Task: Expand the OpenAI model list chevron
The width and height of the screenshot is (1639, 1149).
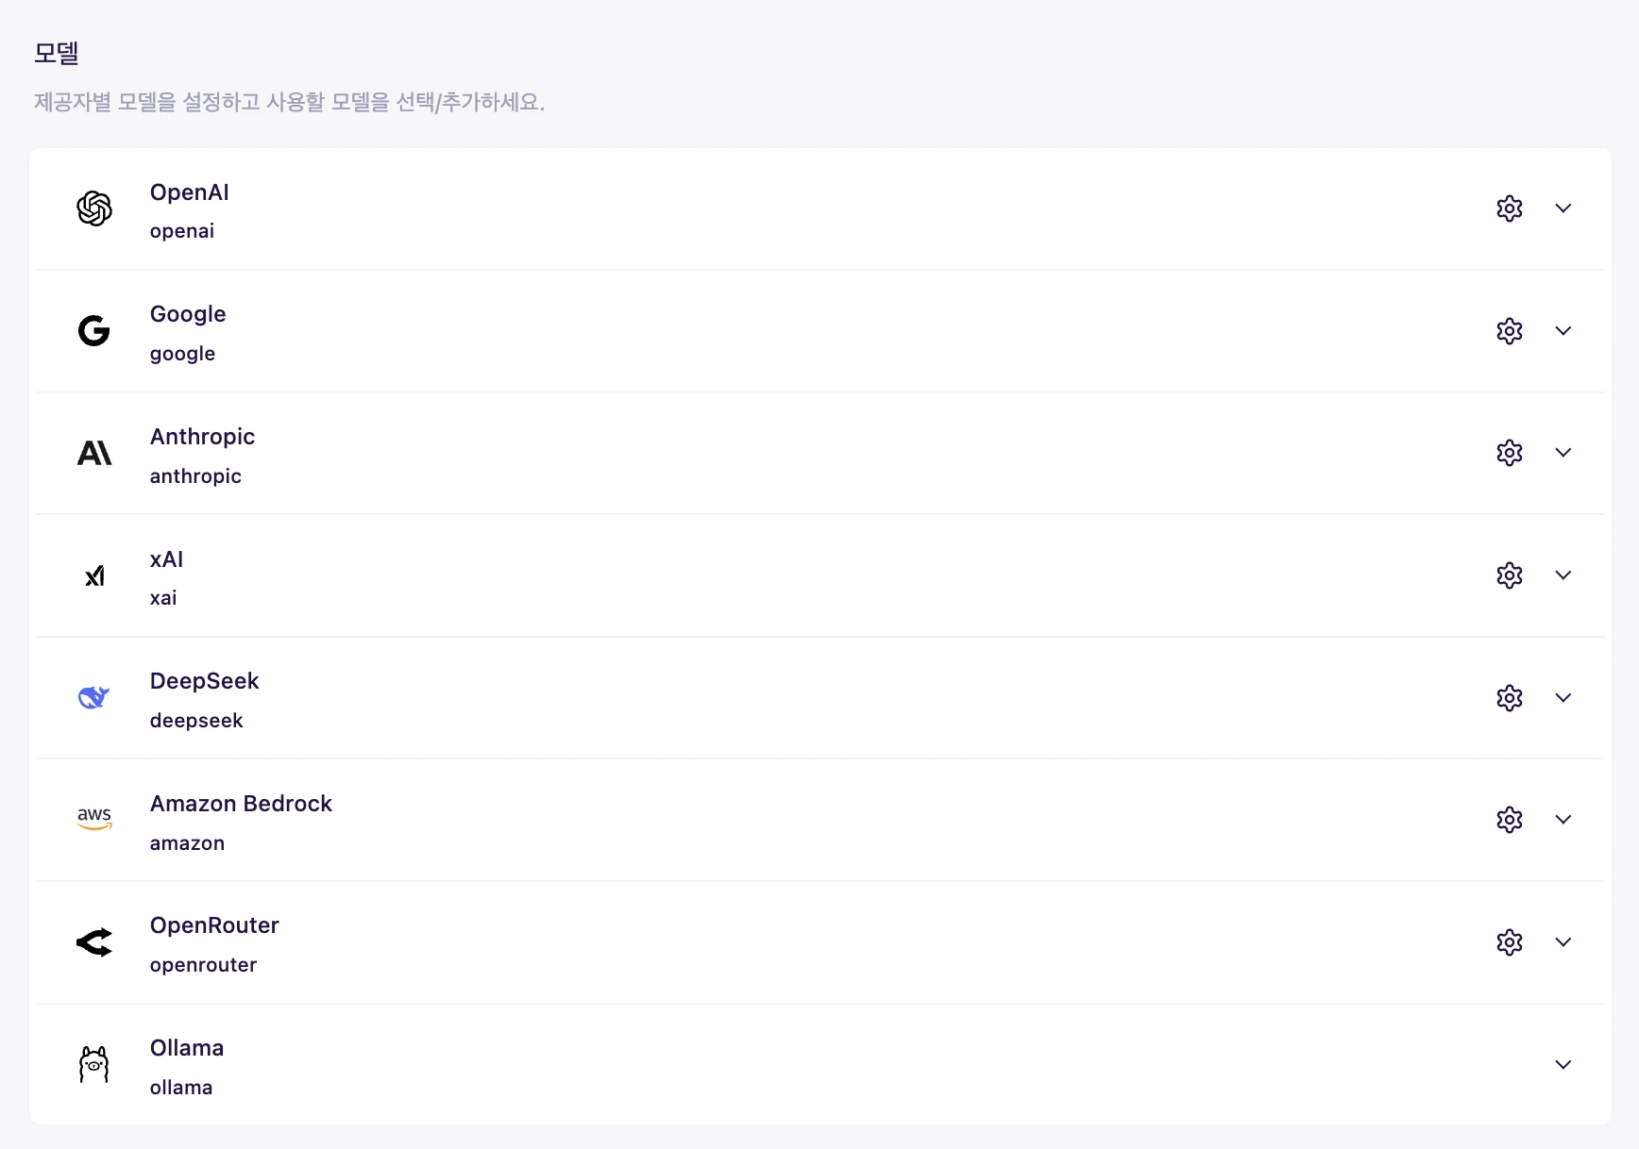Action: pyautogui.click(x=1563, y=208)
